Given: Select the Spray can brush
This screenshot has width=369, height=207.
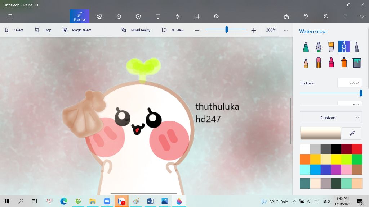Looking at the screenshot, I should (344, 63).
